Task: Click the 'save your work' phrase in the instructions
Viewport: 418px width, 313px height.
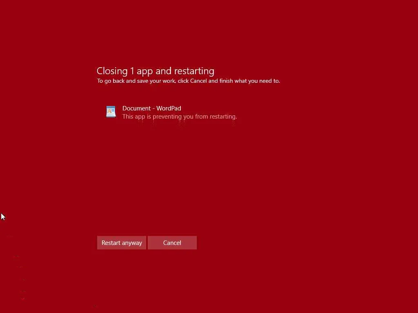Action: tap(156, 81)
